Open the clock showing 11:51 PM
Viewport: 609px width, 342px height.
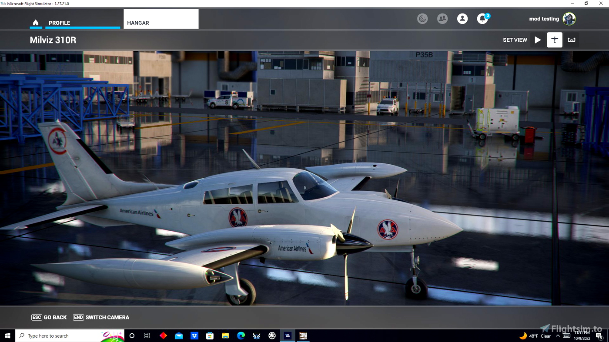(x=582, y=335)
